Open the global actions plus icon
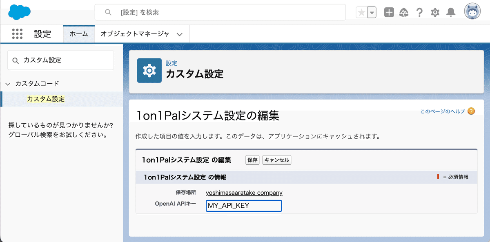 (389, 12)
